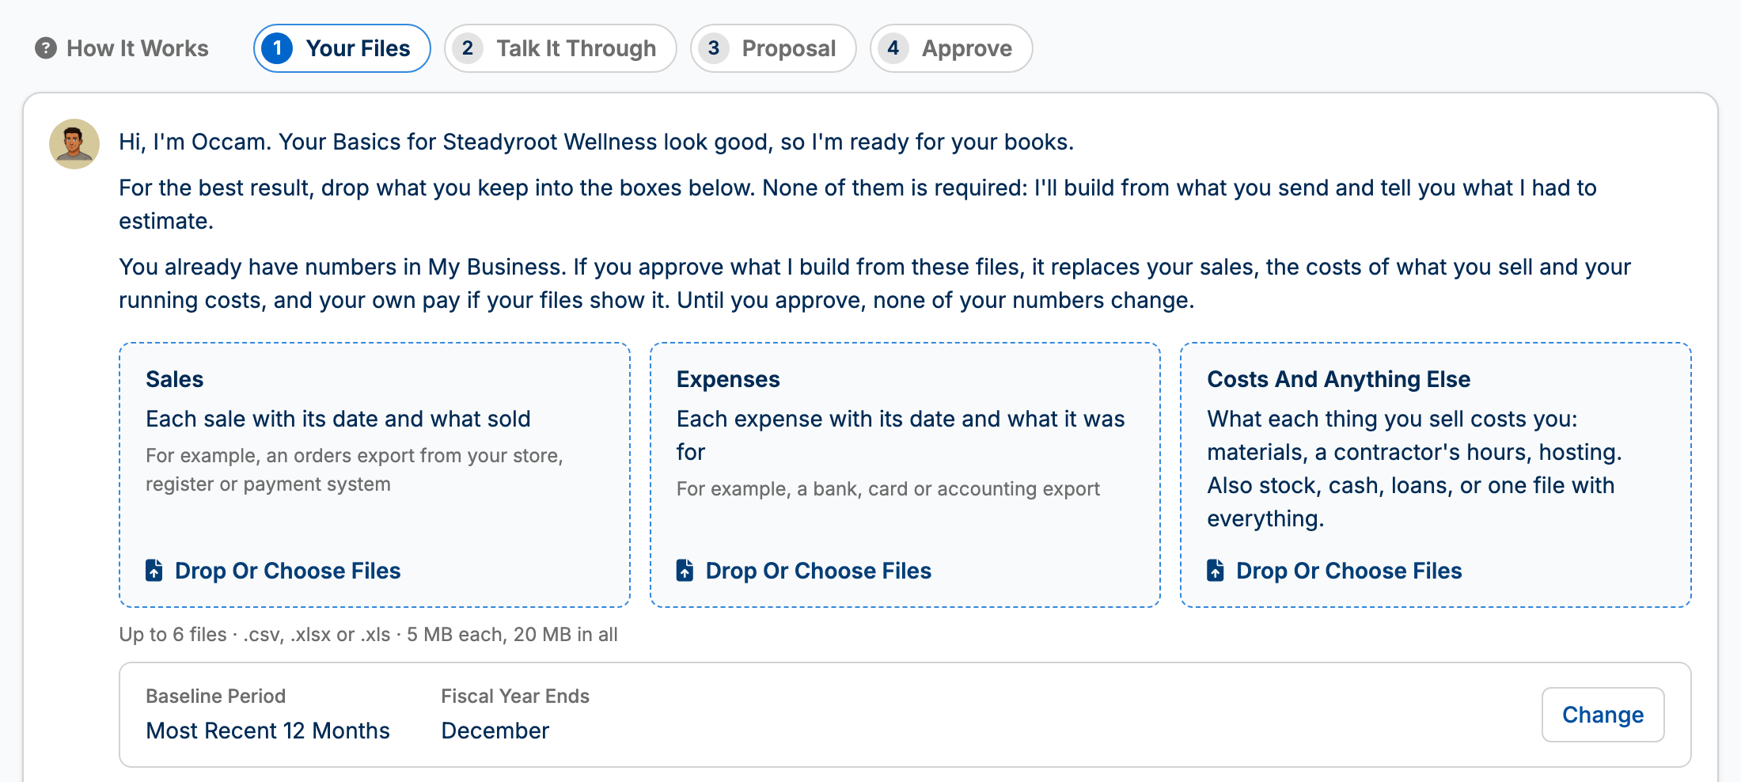Click the greeting line "Hi, I'm Occam"
The height and width of the screenshot is (782, 1741).
coord(596,142)
